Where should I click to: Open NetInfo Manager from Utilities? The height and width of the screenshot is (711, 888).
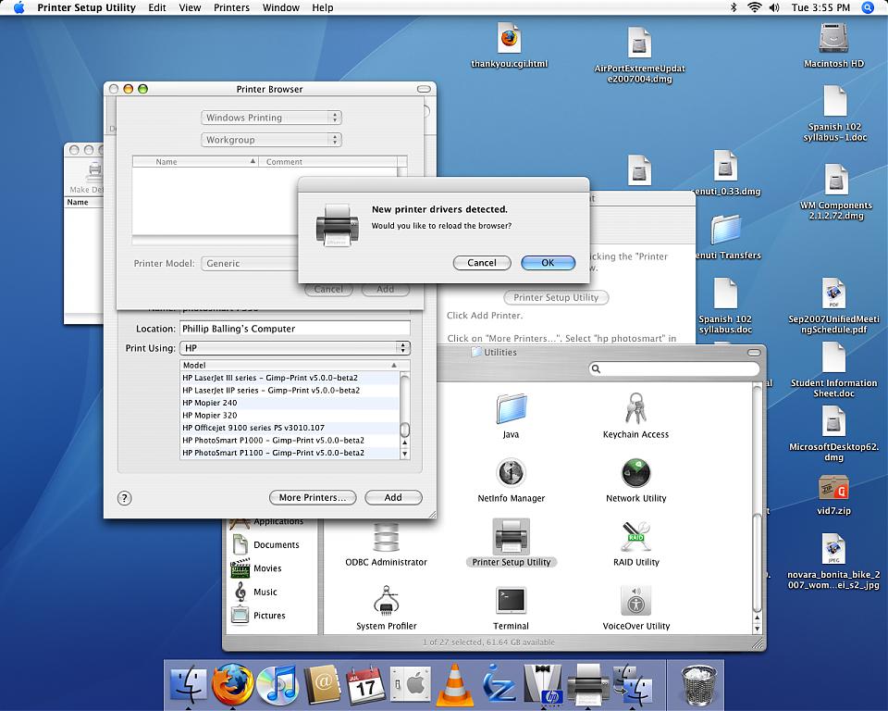511,473
